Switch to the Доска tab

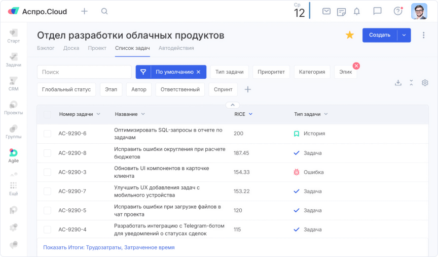(71, 48)
